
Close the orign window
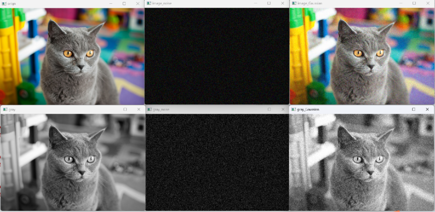[138, 4]
